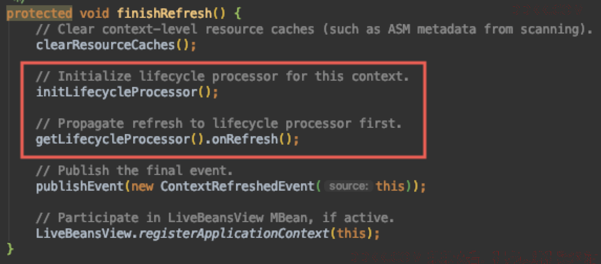Click the finishRefresh method name

click(x=165, y=14)
